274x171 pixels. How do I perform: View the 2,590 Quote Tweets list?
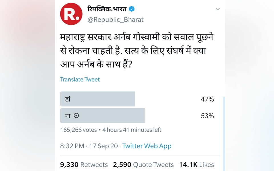[143, 165]
